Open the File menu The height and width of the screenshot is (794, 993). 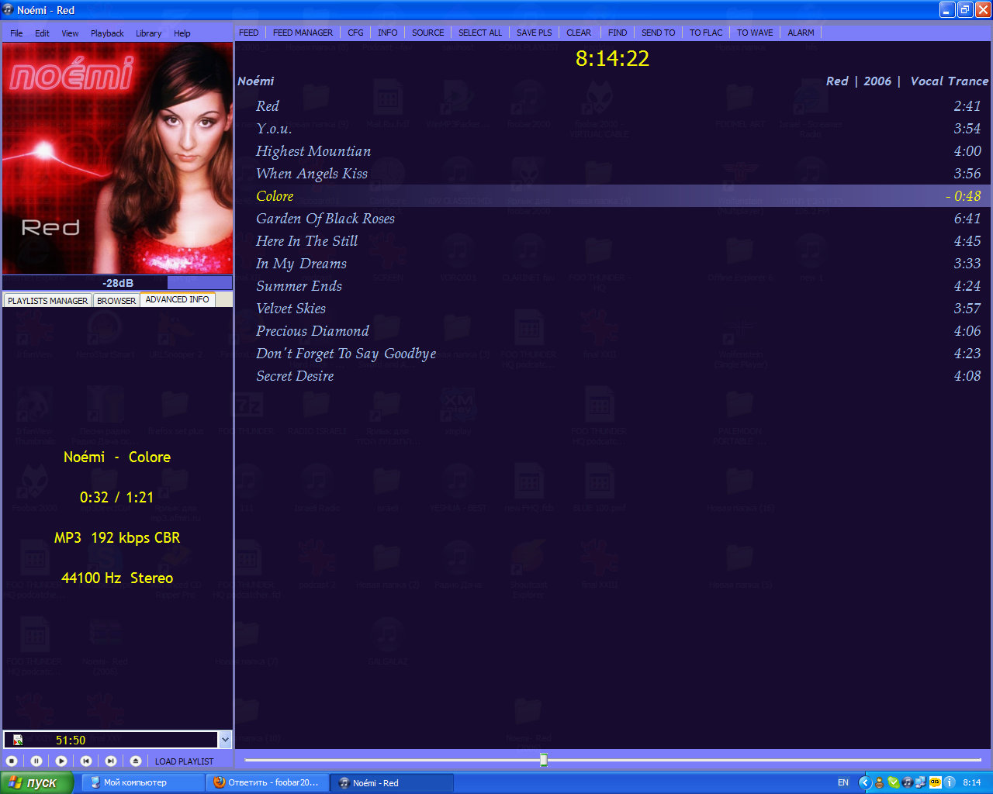tap(16, 33)
